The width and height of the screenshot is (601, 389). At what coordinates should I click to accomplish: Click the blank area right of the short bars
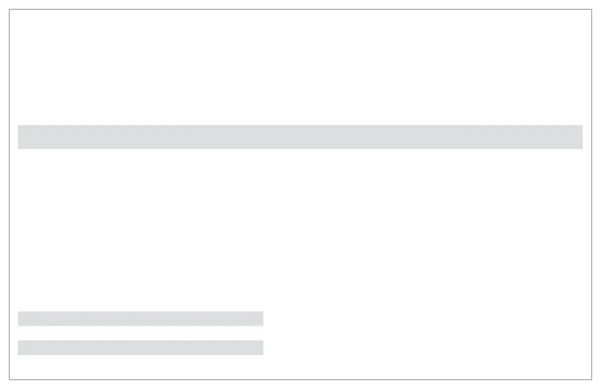[x=426, y=333]
